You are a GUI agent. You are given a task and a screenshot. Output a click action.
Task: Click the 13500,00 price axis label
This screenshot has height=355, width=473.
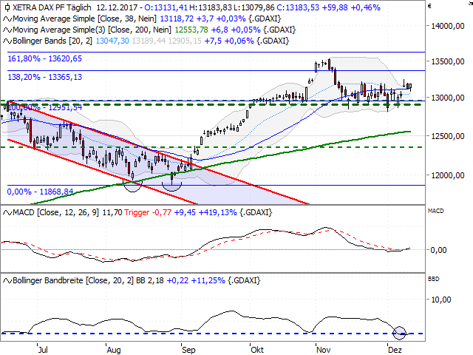[451, 61]
